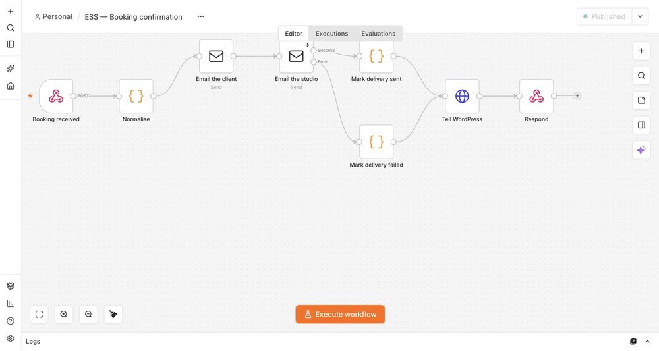Select the Mark delivery failed node
Screen dimensions: 659x351
(x=376, y=142)
